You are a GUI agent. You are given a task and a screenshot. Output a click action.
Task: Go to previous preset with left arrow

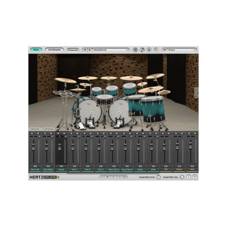click(85, 50)
